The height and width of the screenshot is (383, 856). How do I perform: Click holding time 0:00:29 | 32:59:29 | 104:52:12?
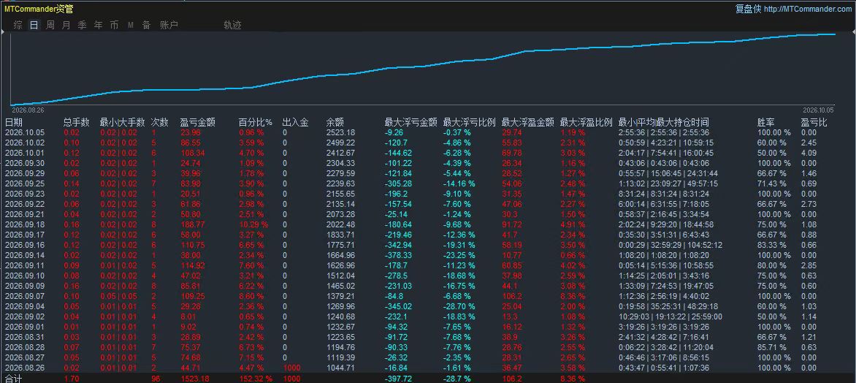[670, 245]
